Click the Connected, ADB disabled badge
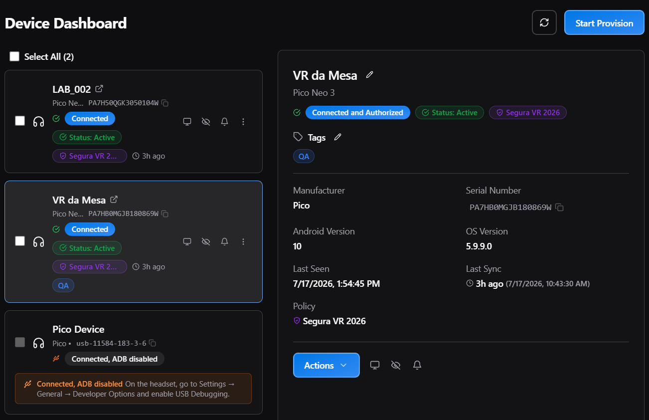This screenshot has width=649, height=420. tap(115, 359)
